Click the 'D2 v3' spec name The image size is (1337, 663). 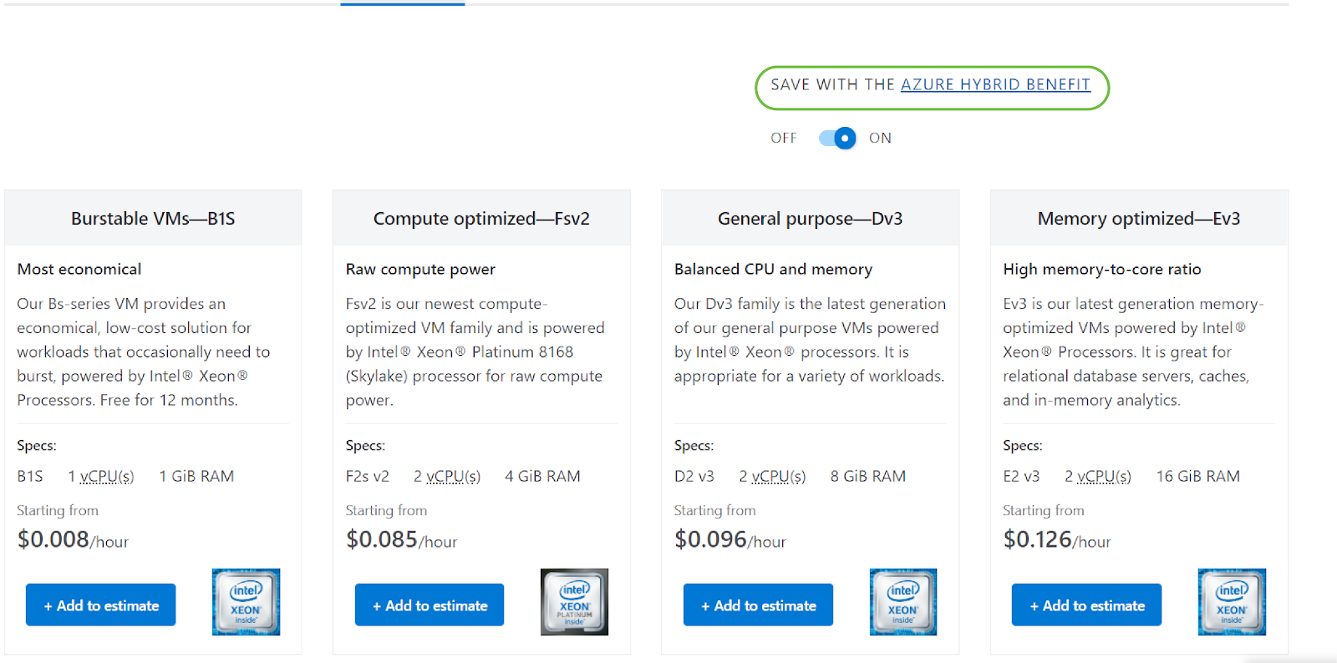pyautogui.click(x=694, y=476)
